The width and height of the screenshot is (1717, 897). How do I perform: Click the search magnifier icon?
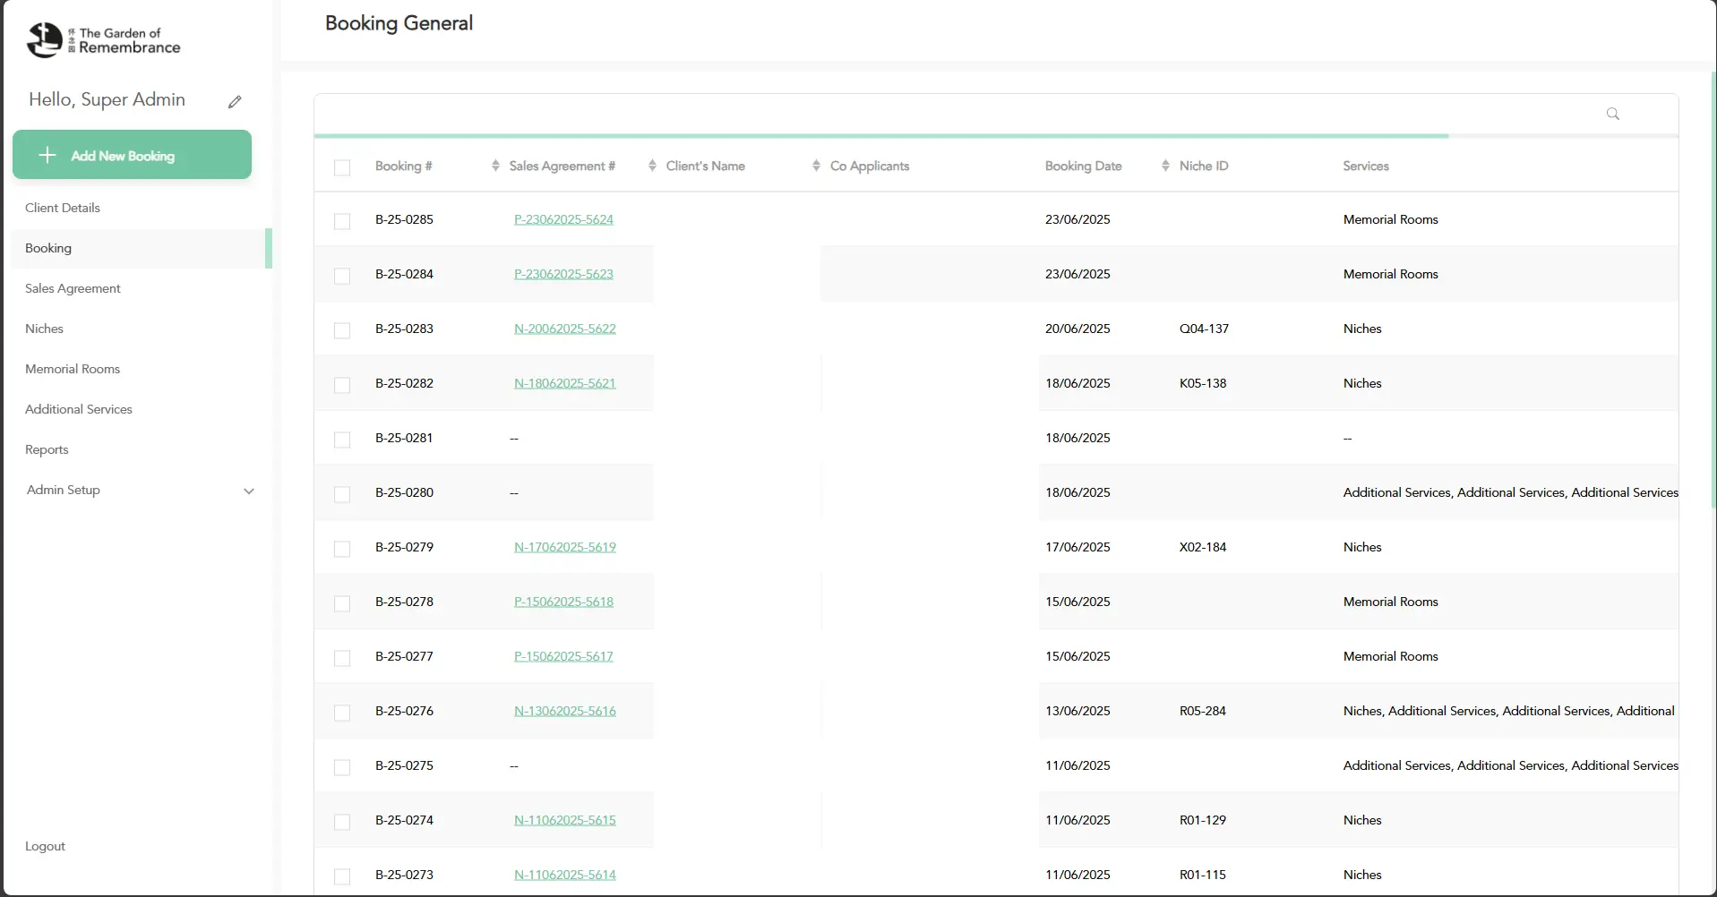click(x=1612, y=114)
